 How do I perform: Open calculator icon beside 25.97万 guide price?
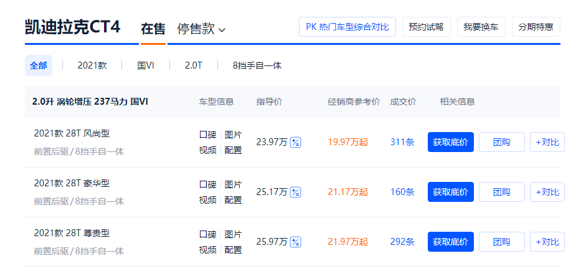(x=296, y=242)
